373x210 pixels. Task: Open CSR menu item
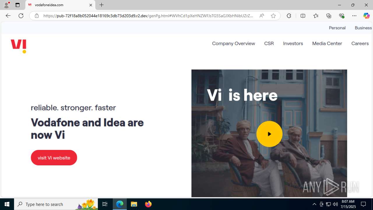(269, 43)
